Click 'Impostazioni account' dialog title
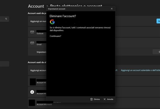Viewport: 160px width, 109px height. pyautogui.click(x=57, y=9)
